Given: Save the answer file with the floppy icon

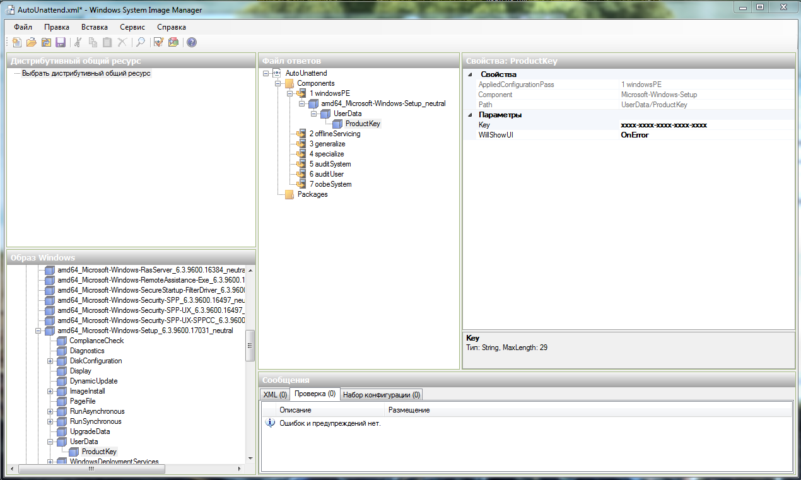Looking at the screenshot, I should click(61, 42).
